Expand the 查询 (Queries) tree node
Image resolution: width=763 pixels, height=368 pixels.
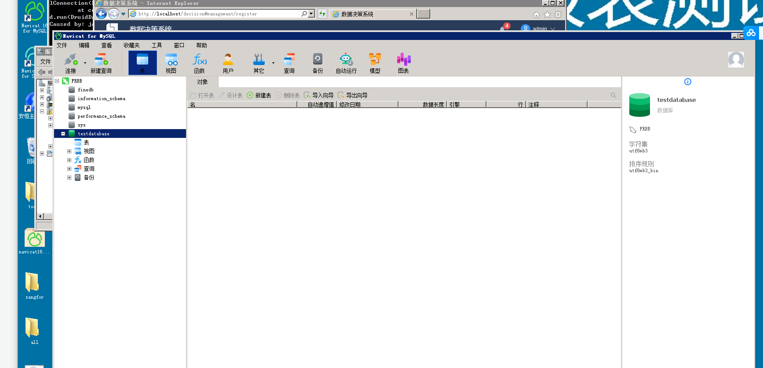click(69, 169)
